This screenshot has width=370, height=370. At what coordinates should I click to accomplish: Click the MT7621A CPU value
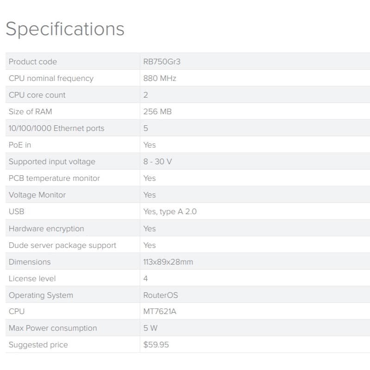pos(160,311)
